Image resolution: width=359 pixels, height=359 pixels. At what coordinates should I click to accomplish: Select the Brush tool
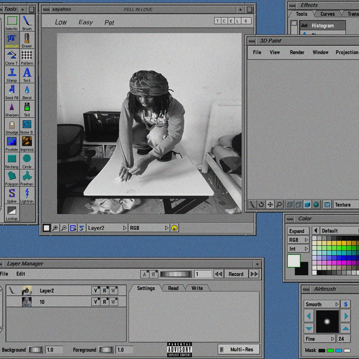(x=27, y=23)
